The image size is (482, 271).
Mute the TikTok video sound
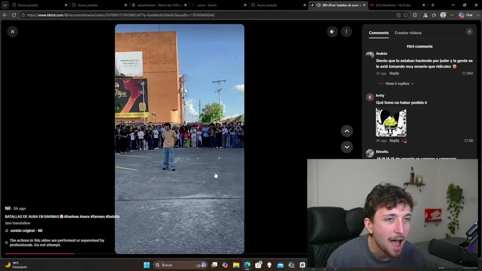pyautogui.click(x=332, y=32)
